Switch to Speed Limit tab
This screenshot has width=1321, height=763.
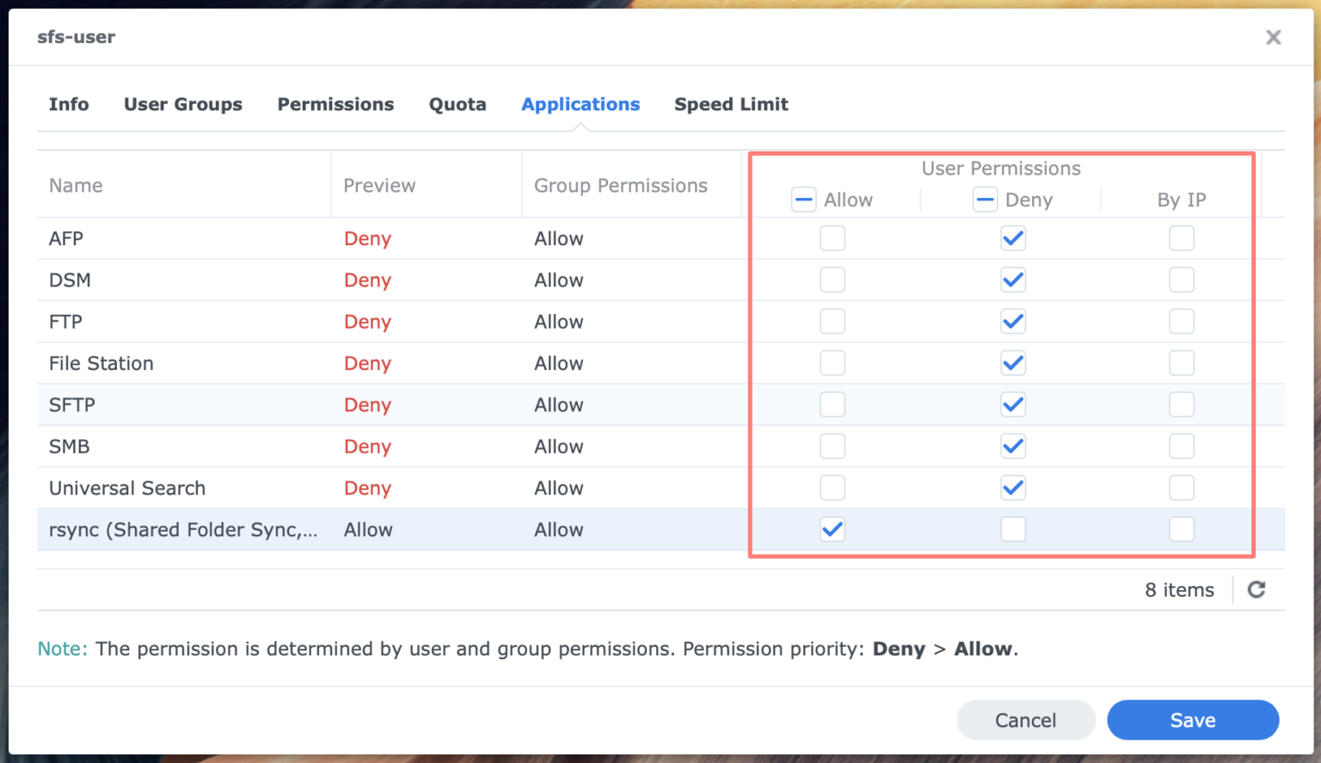(x=731, y=104)
